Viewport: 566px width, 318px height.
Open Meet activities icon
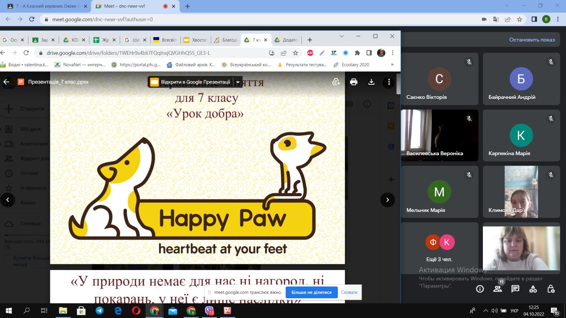click(x=533, y=289)
